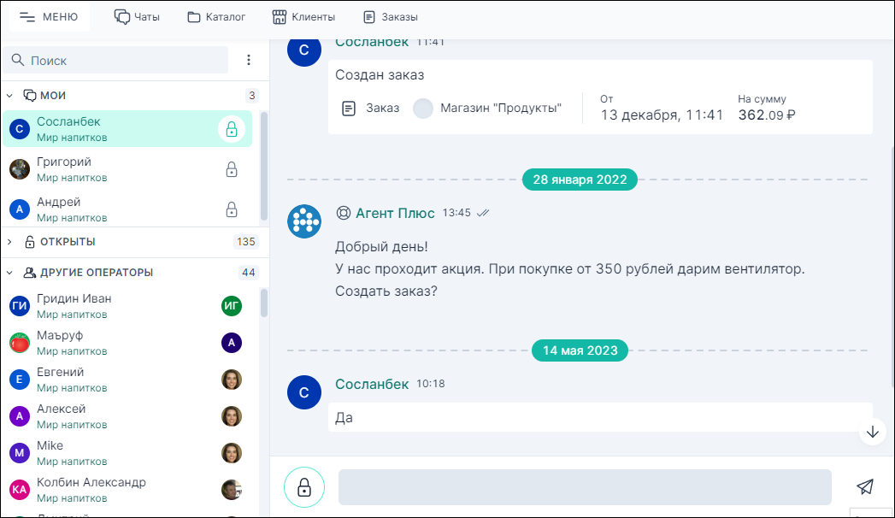Click the Агент Плюс bot avatar icon
Screen dimensions: 895x518
(304, 221)
